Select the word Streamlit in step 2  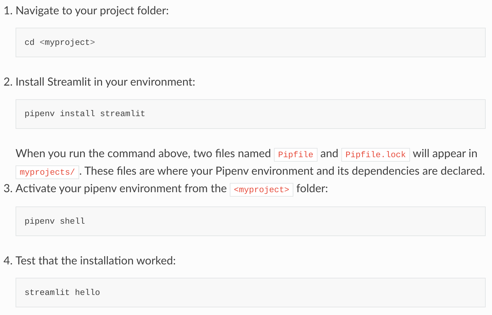point(70,82)
